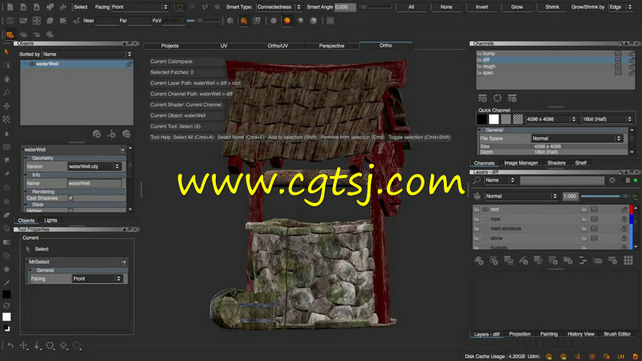Click the Grow selection button
Image resolution: width=642 pixels, height=361 pixels.
click(517, 7)
